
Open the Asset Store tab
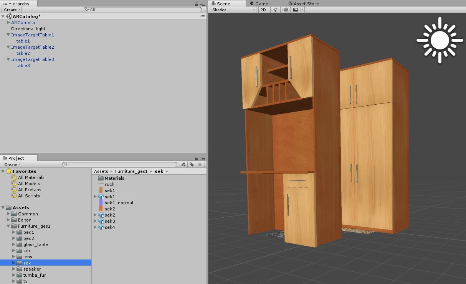pyautogui.click(x=306, y=4)
